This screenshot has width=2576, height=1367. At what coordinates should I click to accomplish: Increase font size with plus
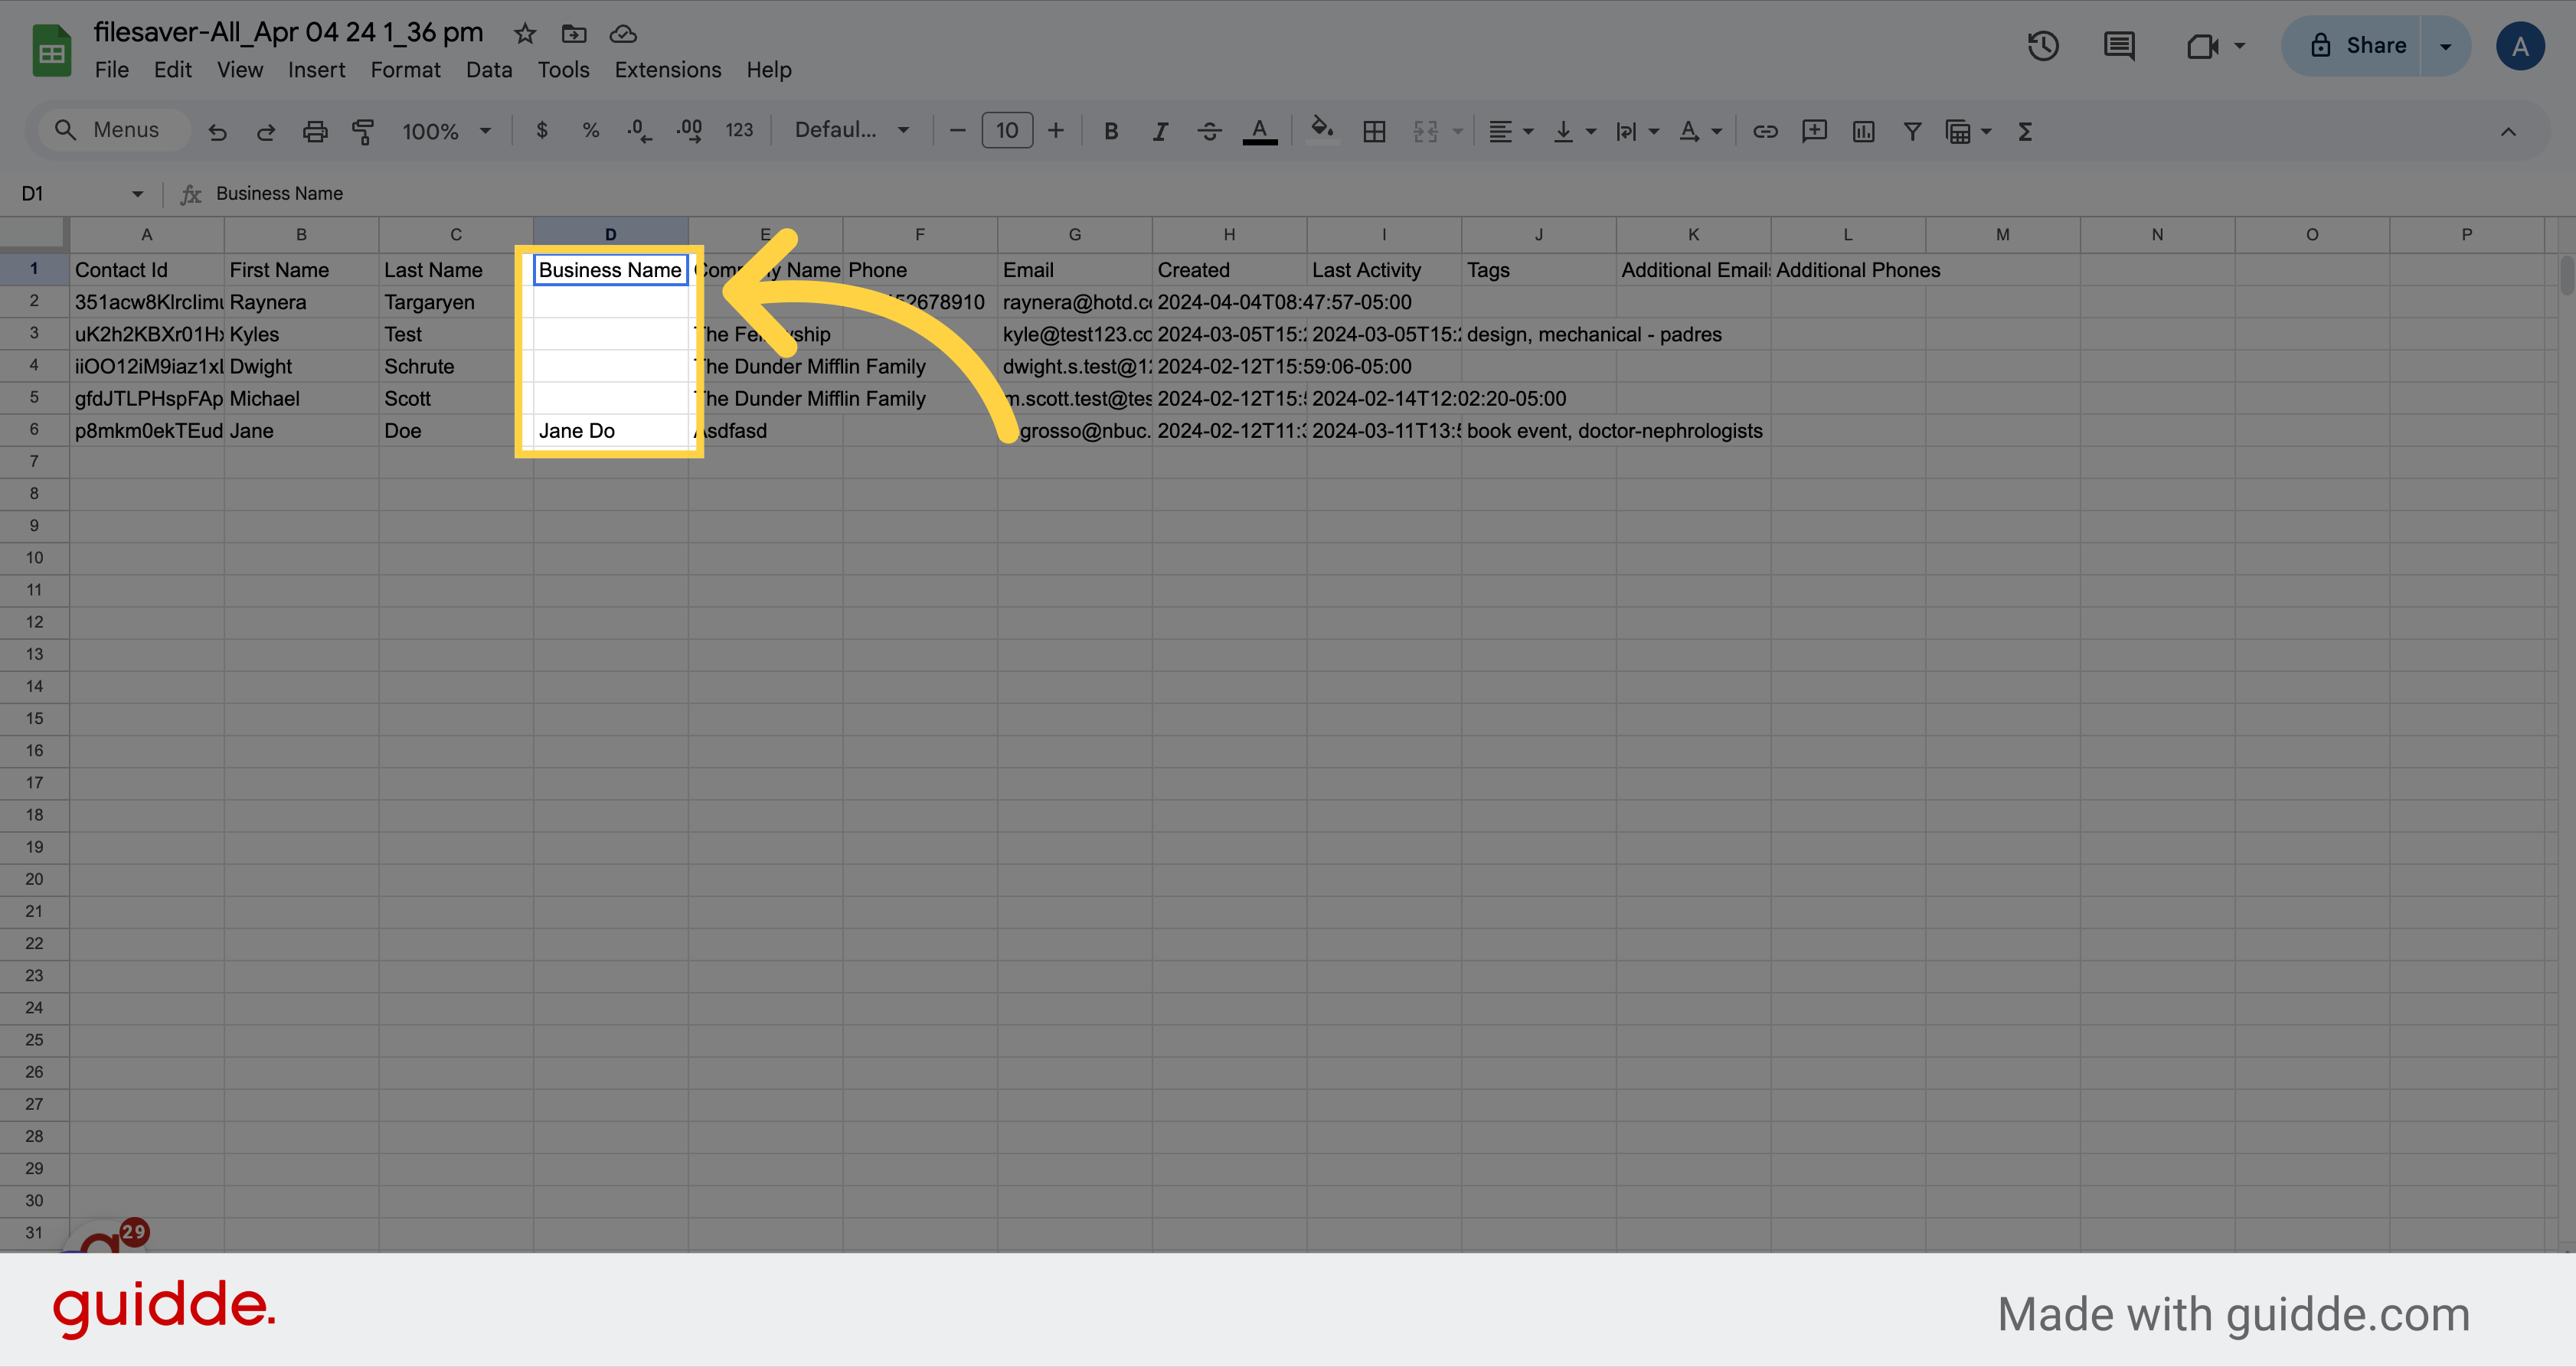pos(1055,131)
